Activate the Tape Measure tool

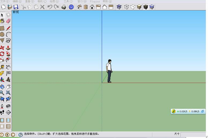[2, 67]
